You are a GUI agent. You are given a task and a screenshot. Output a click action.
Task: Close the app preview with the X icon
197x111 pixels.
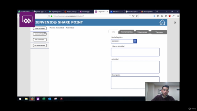pos(175,23)
